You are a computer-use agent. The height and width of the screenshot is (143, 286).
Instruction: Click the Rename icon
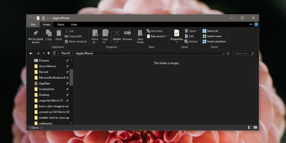click(x=127, y=34)
